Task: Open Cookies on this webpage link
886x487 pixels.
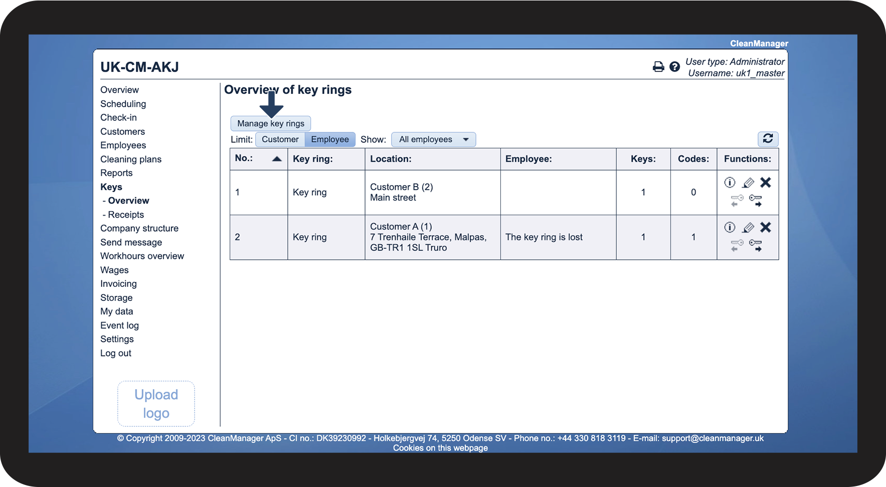Action: 440,448
